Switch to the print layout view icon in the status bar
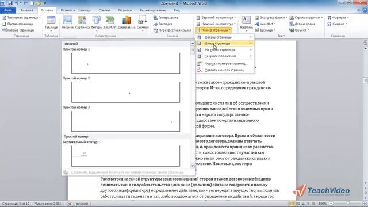368x207 pixels. pyautogui.click(x=292, y=204)
